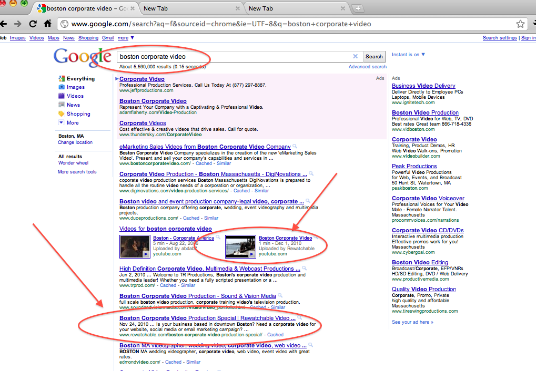Open the Boston Video Production ad
The width and height of the screenshot is (536, 371).
click(425, 112)
